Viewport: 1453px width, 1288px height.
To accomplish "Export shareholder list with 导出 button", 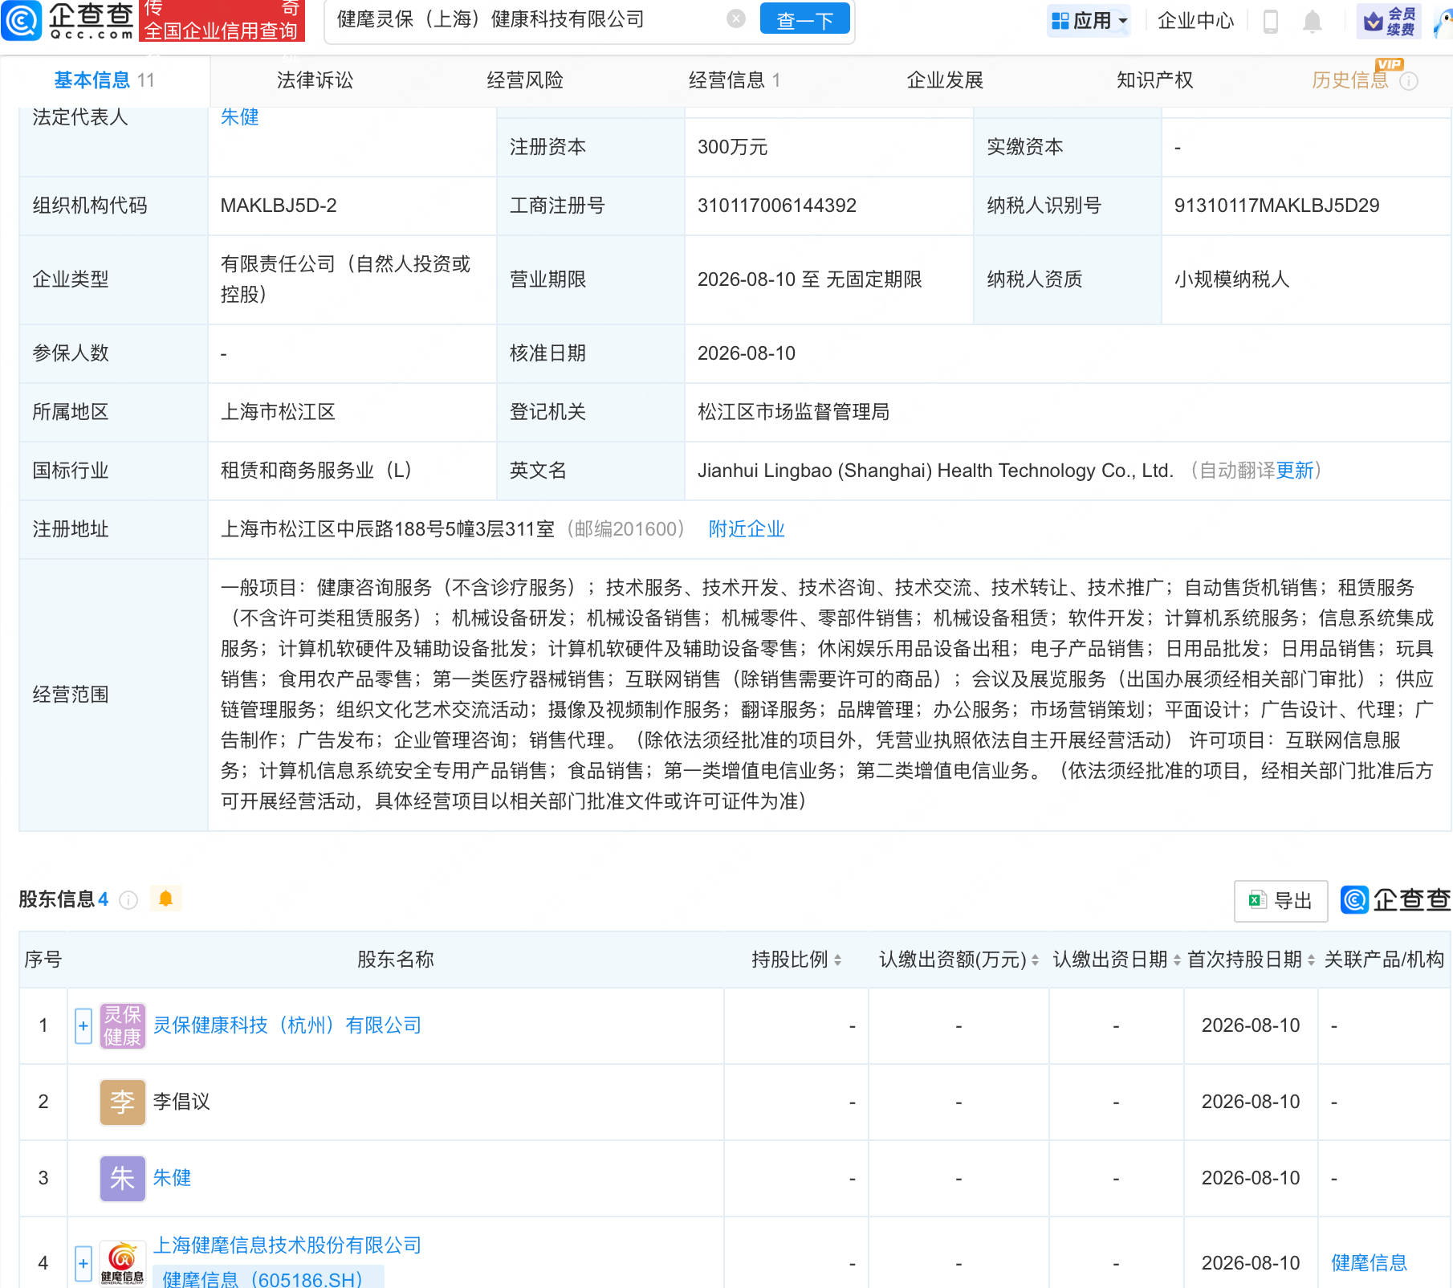I will click(1280, 901).
